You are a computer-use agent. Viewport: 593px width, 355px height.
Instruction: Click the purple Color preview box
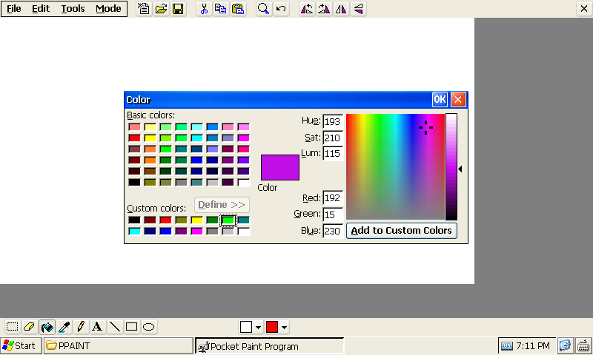[x=280, y=167]
